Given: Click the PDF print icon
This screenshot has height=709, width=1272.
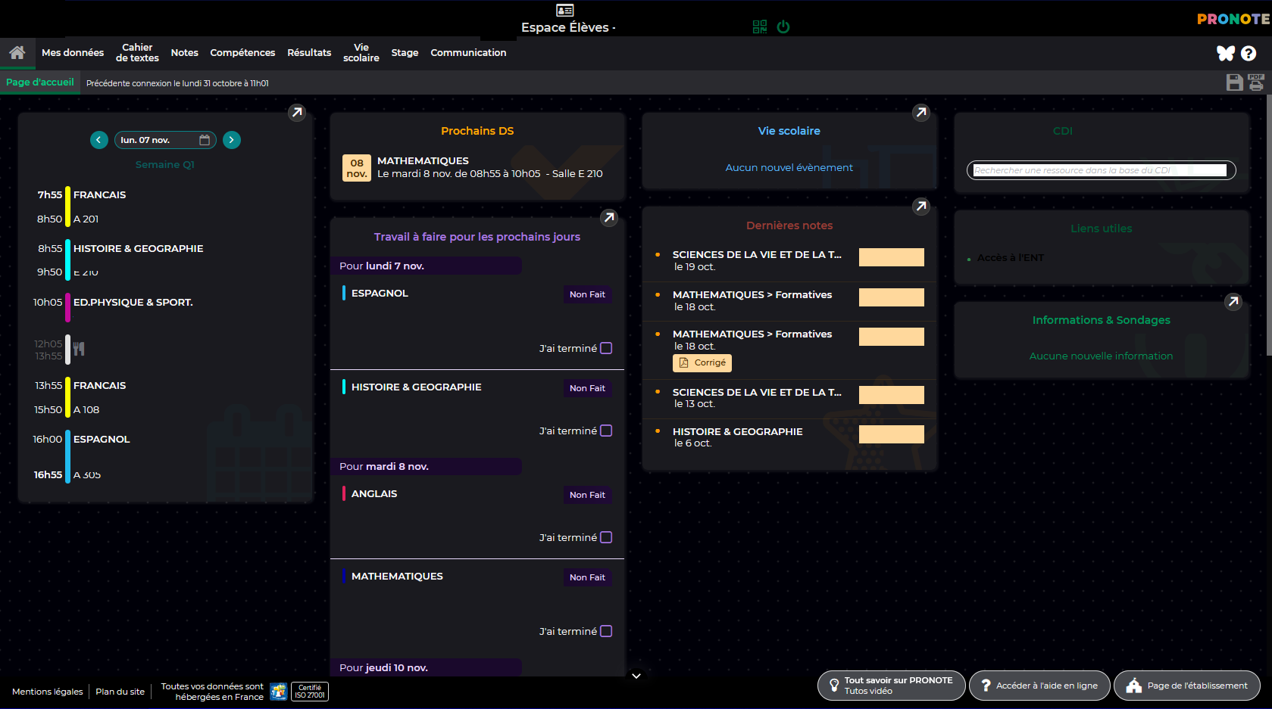Looking at the screenshot, I should [1256, 82].
